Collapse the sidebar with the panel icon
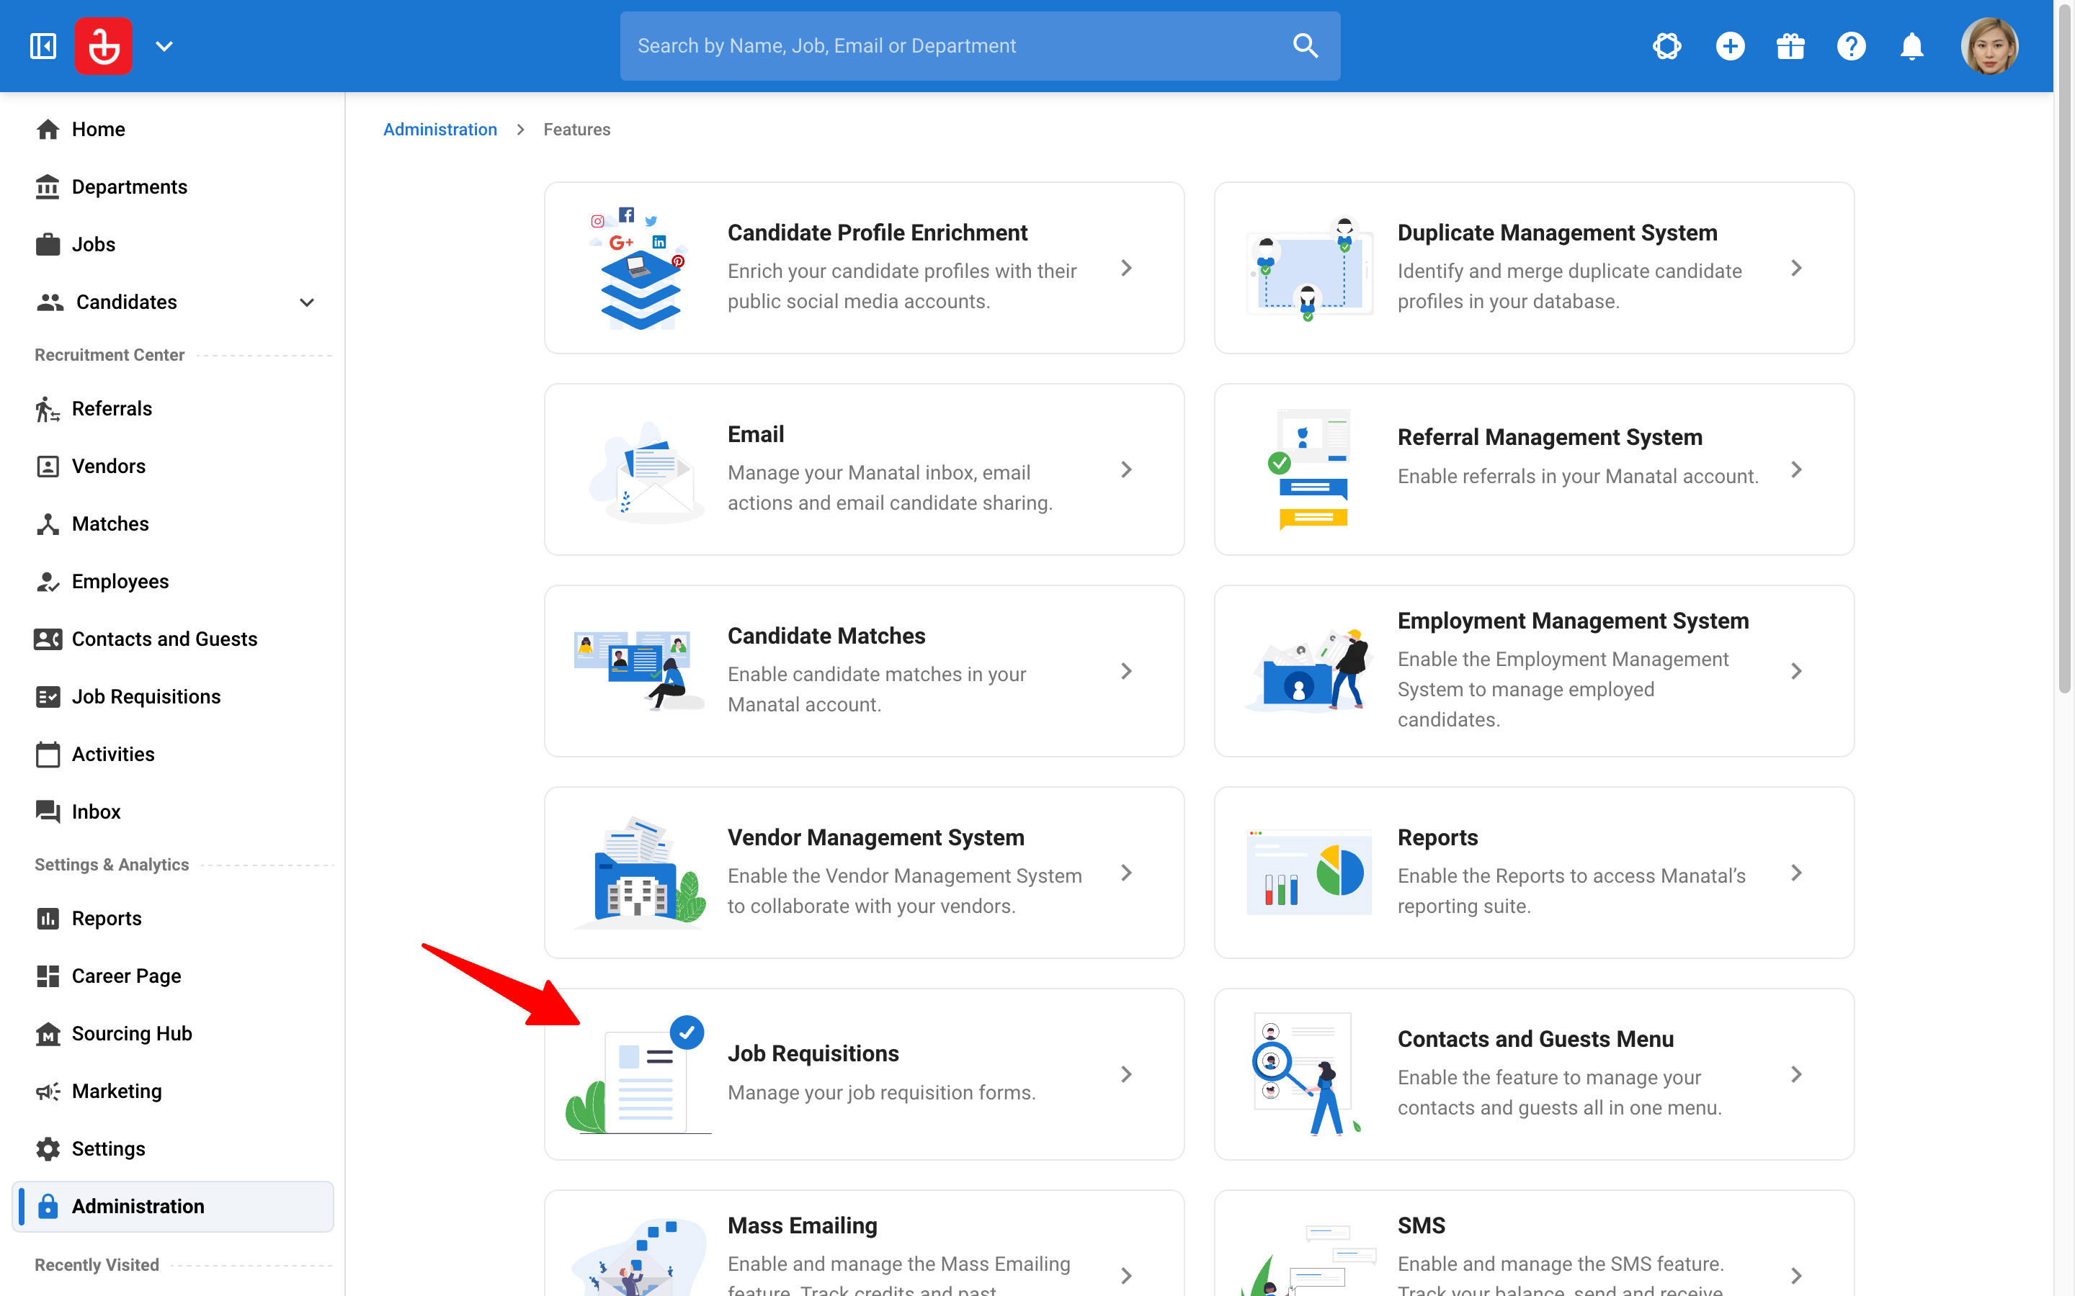Image resolution: width=2075 pixels, height=1296 pixels. [43, 45]
